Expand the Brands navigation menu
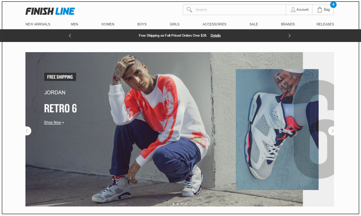Viewport: 361px width, 216px height. pos(288,24)
